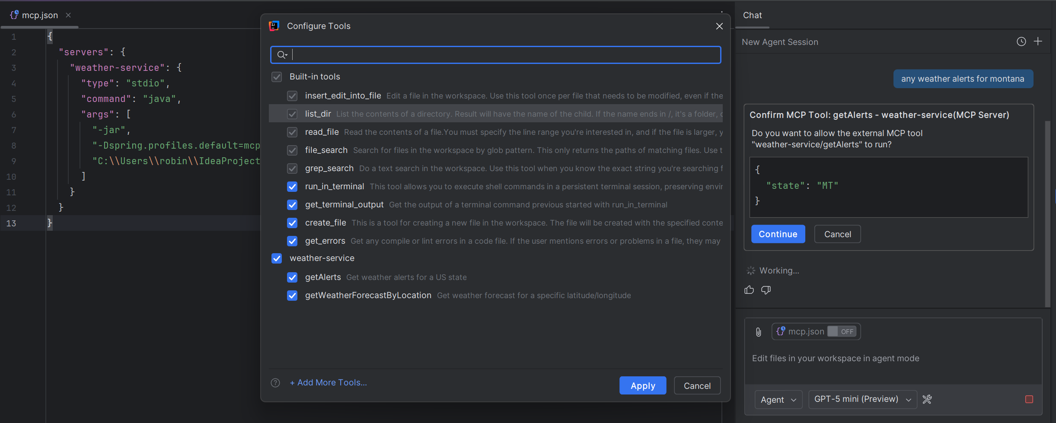Toggle the Built-in tools checkbox
1056x423 pixels.
pos(277,77)
